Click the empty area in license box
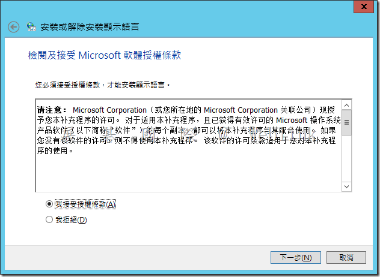 [189, 173]
